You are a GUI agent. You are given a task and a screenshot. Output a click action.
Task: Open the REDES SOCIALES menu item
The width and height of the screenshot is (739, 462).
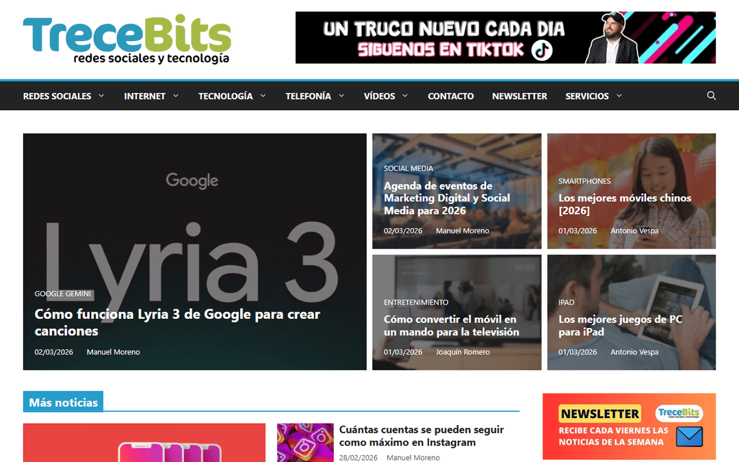(57, 97)
